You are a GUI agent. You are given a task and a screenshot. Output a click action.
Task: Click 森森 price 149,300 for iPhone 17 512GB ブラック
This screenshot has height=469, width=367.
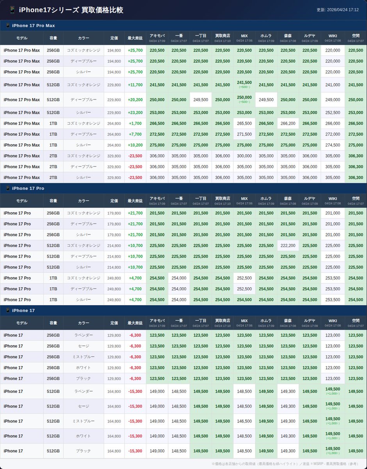(x=288, y=451)
